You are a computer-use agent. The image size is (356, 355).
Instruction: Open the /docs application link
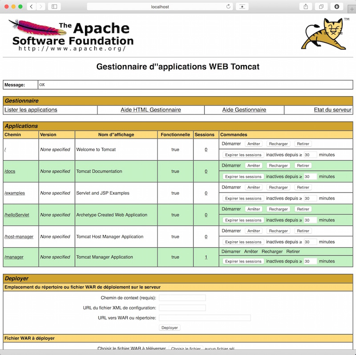pos(10,171)
